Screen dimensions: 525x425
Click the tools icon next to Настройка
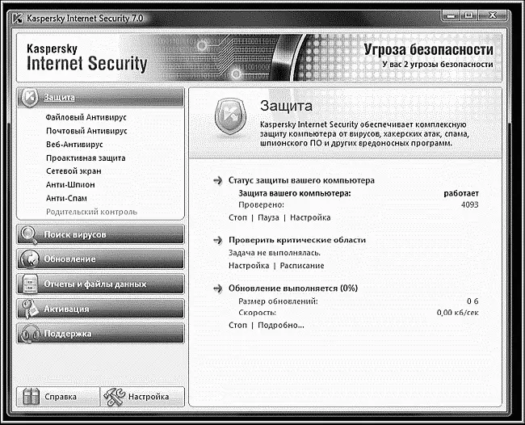(x=114, y=397)
